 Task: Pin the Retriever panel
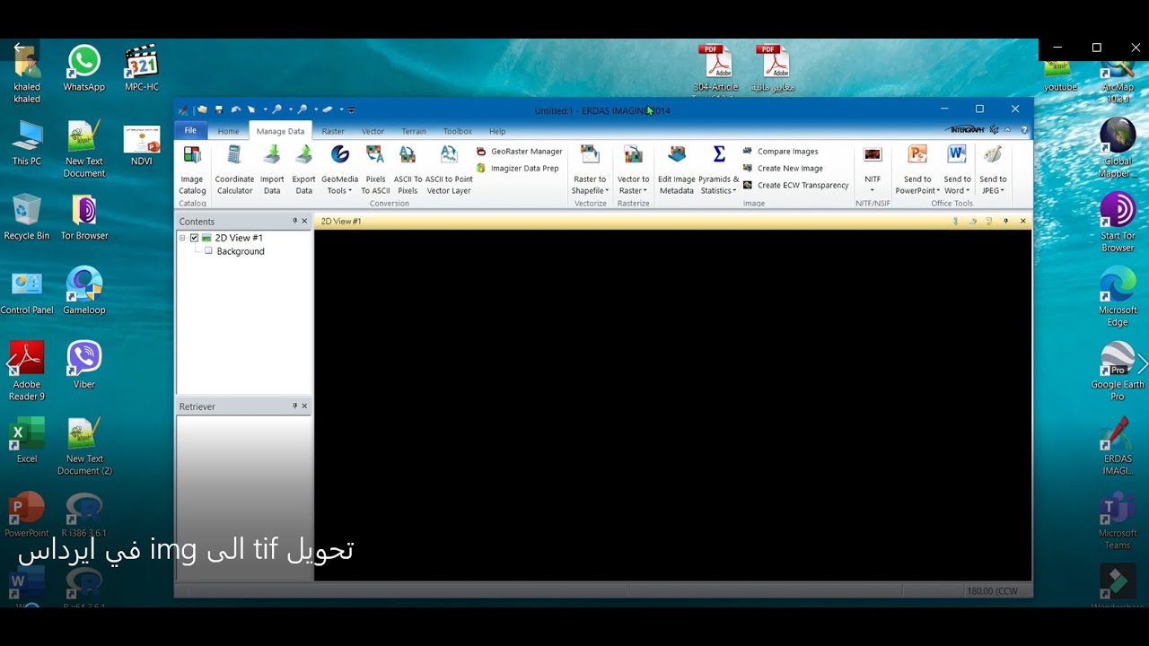(294, 406)
